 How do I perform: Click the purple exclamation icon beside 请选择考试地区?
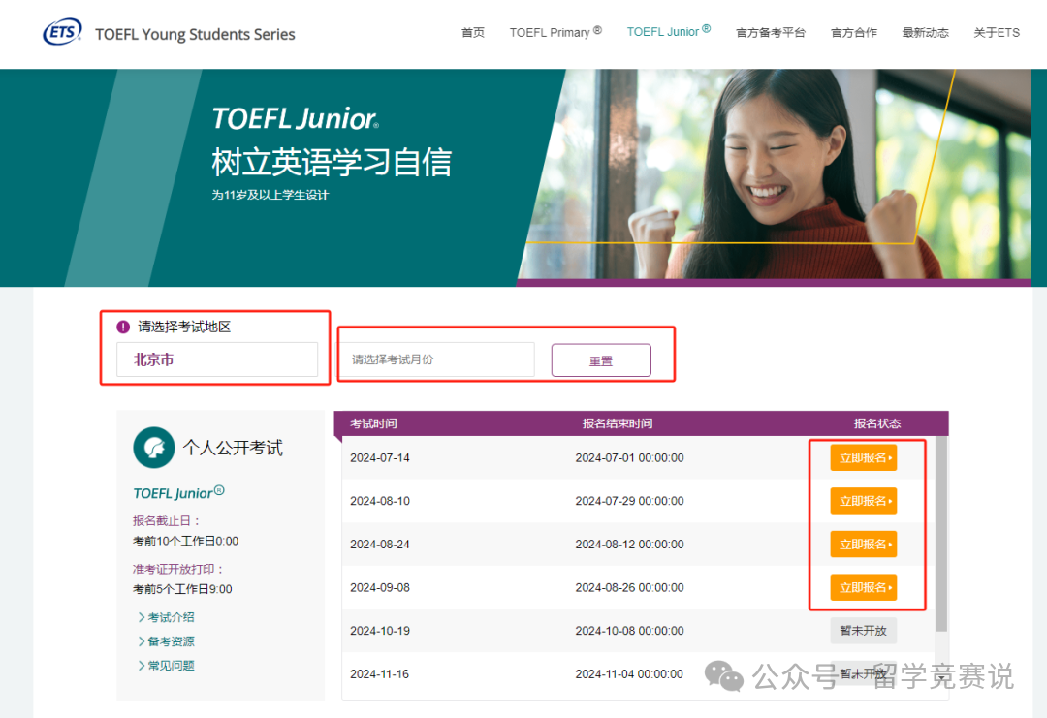coord(123,327)
